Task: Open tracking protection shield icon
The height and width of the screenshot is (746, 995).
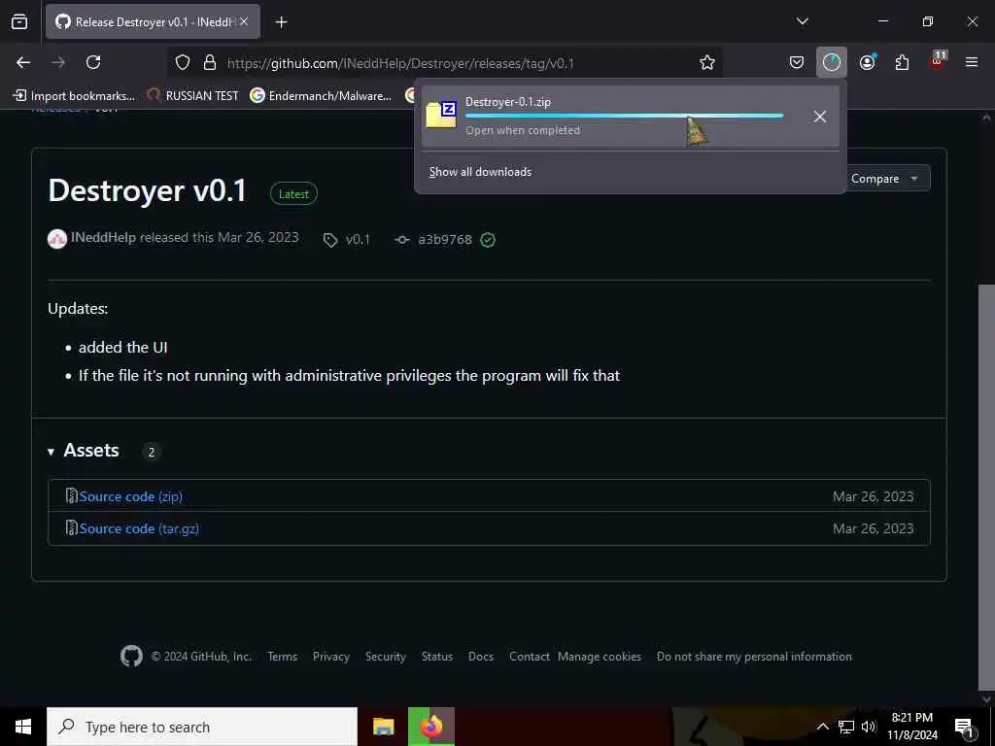Action: [x=183, y=62]
